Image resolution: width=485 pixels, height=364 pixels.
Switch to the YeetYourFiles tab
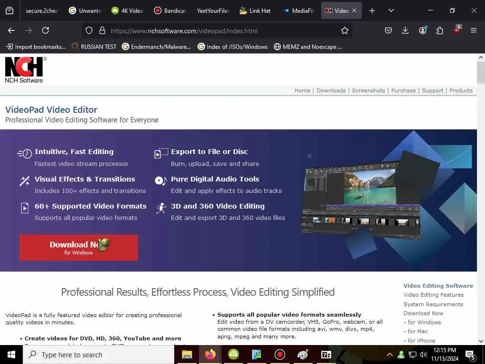tap(213, 11)
